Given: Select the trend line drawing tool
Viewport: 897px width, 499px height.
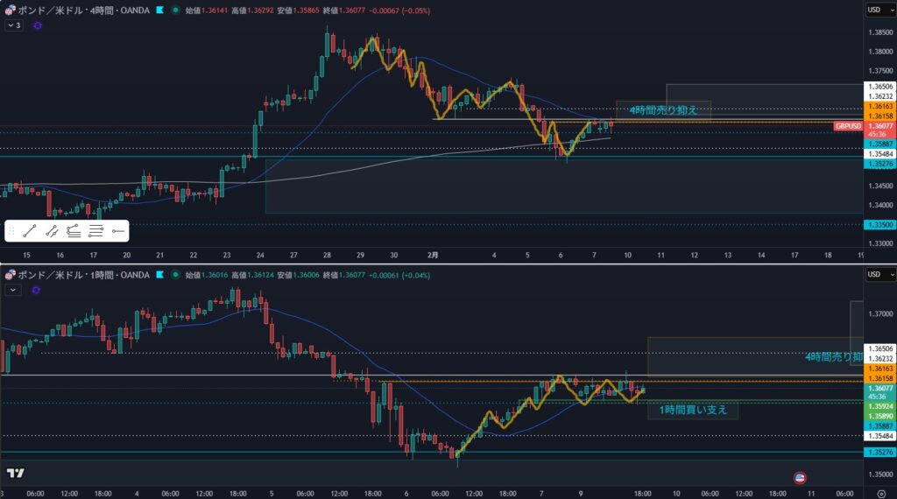Looking at the screenshot, I should pos(30,231).
